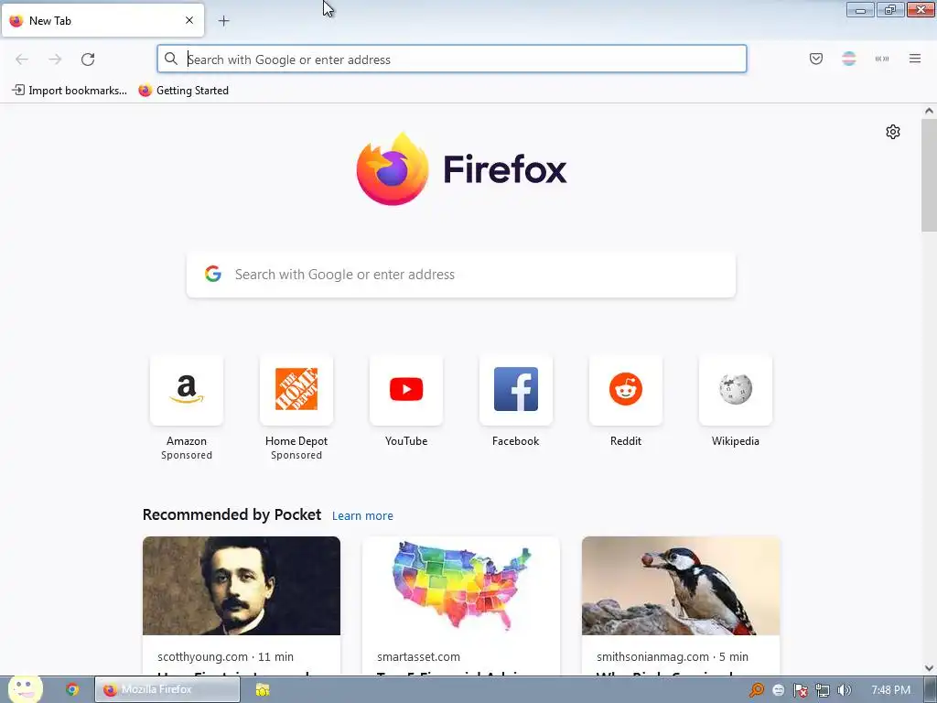Open the smartasset.com colorful map thumbnail
Screen dimensions: 937x703
coord(461,586)
